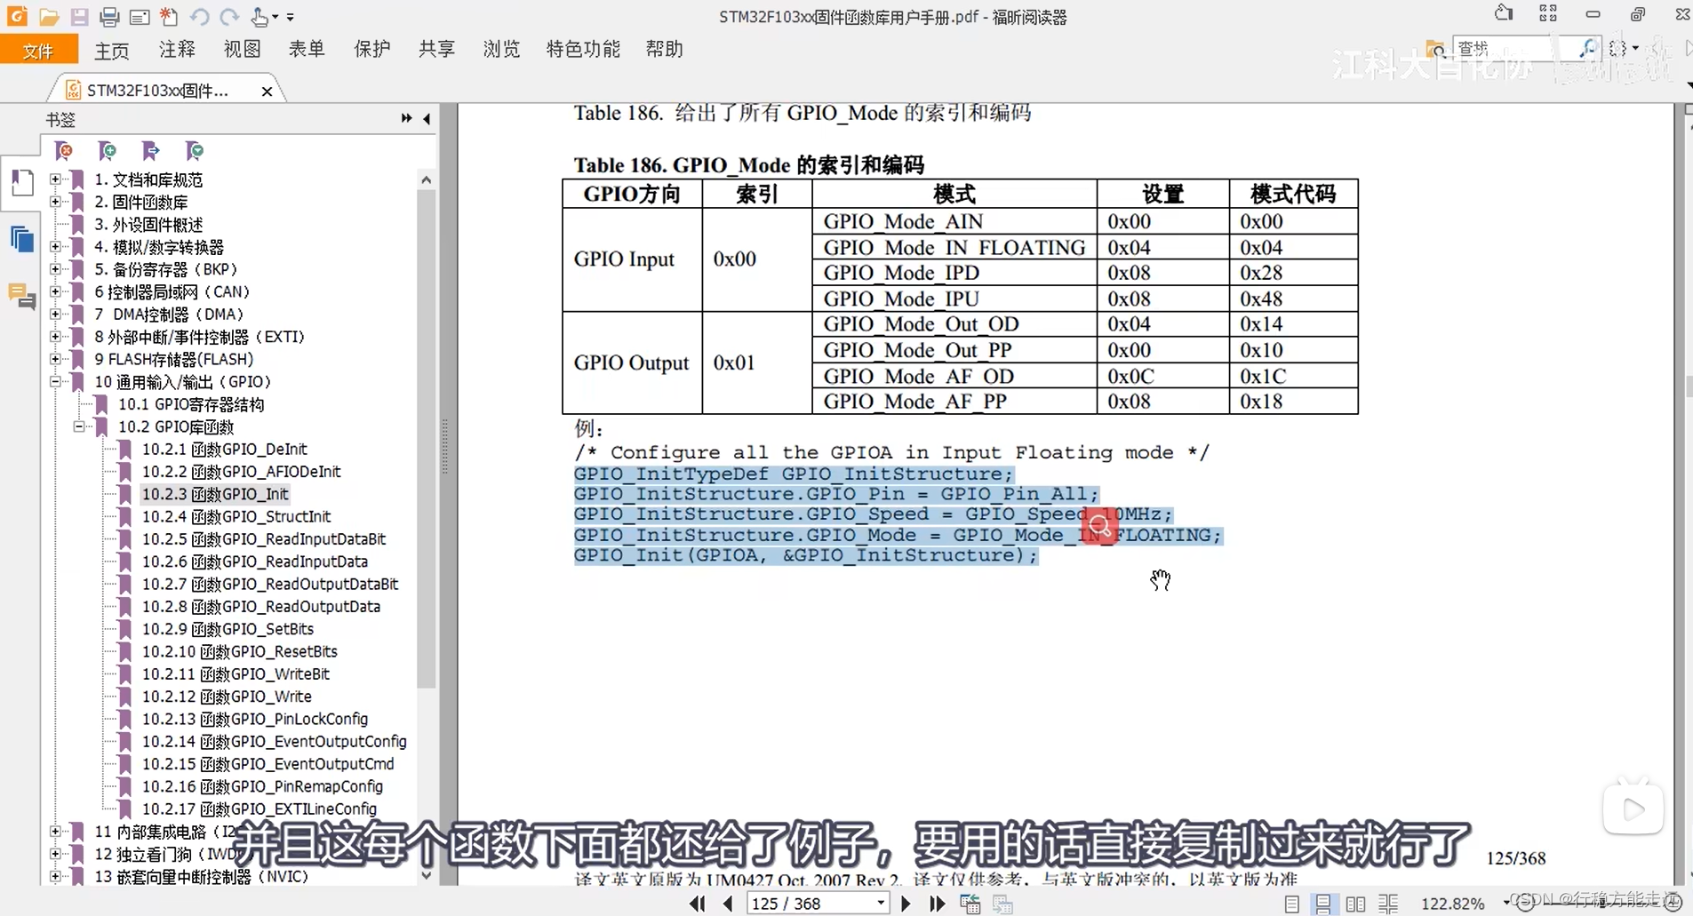Select bookmark 9 FLASH存储器(FLASH)
Screen dimensions: 1693x916
tap(174, 359)
